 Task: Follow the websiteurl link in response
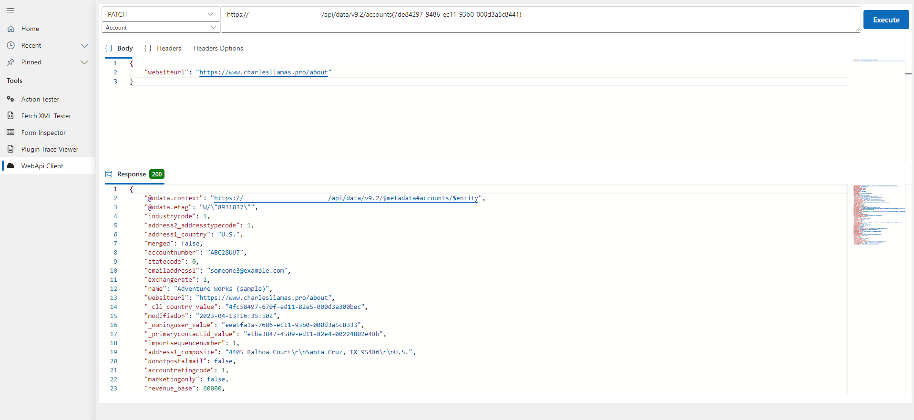click(264, 298)
